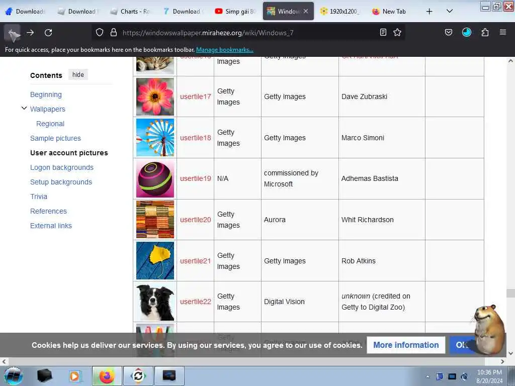Select the Aurora cell text
This screenshot has width=515, height=386.
tap(275, 220)
